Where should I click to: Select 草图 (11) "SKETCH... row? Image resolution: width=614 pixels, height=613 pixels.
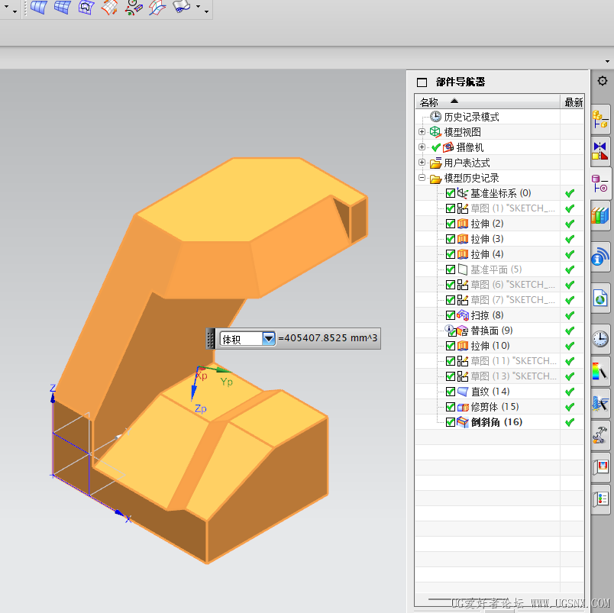[x=499, y=361]
